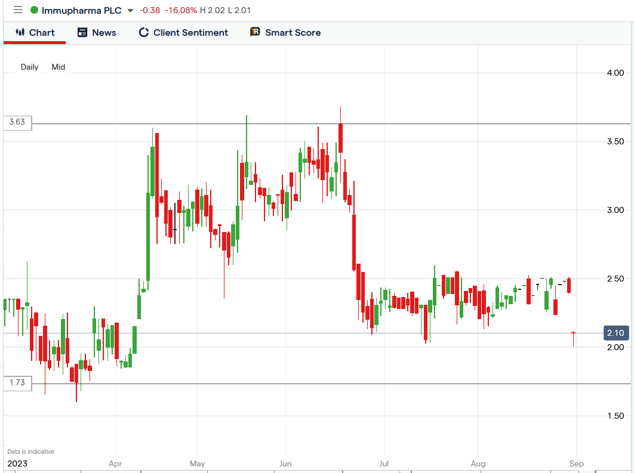This screenshot has height=473, width=634.
Task: Select the 3.63 horizontal line label
Action: point(17,122)
